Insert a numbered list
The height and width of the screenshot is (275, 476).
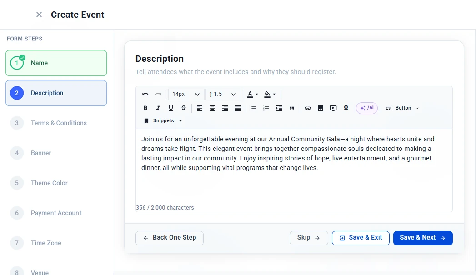tap(266, 108)
